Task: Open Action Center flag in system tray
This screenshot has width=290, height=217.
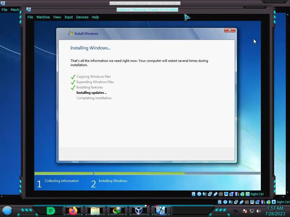Action: coord(245,211)
